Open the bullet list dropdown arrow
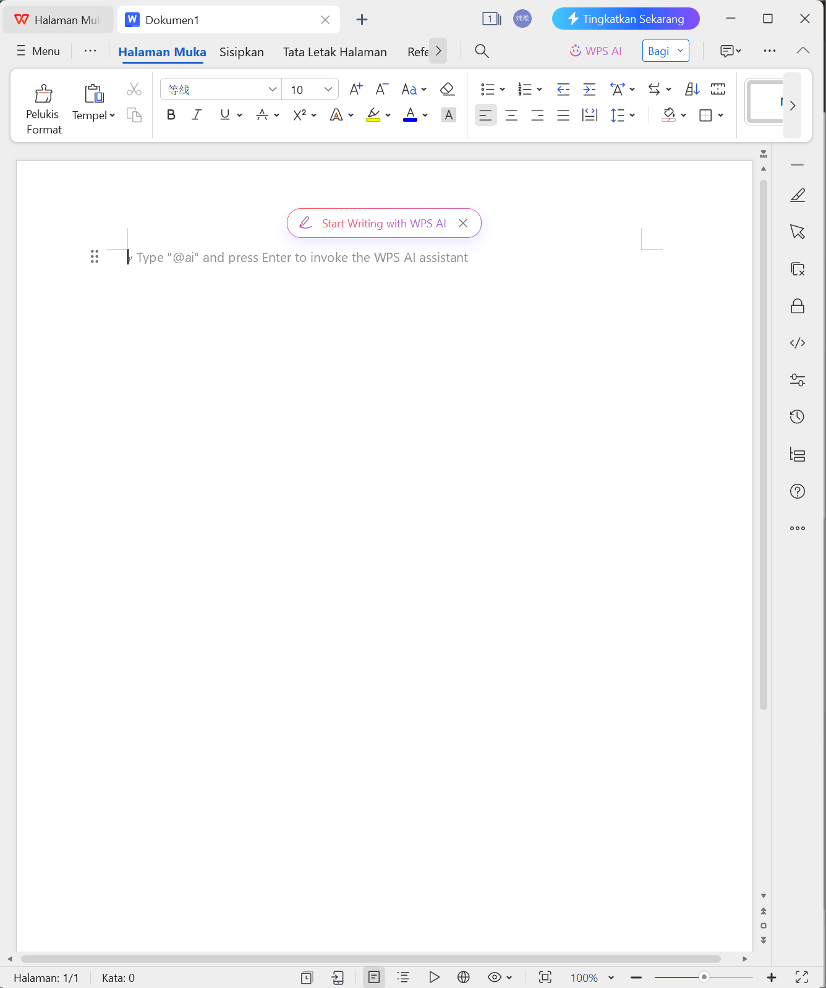 click(503, 90)
